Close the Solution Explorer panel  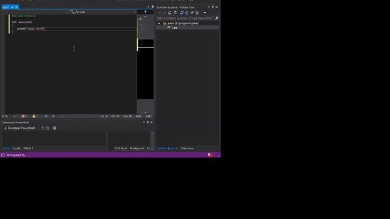(217, 7)
